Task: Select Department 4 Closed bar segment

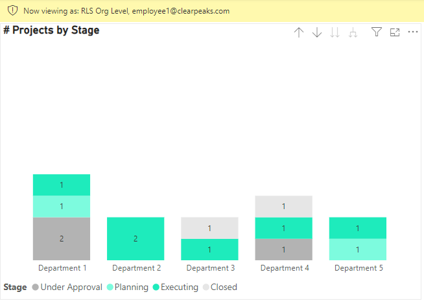Action: click(x=283, y=206)
